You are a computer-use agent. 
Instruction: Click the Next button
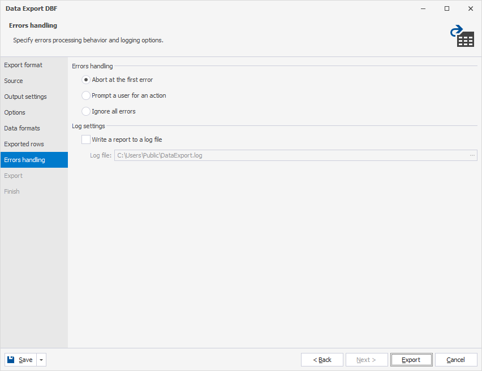pyautogui.click(x=367, y=360)
